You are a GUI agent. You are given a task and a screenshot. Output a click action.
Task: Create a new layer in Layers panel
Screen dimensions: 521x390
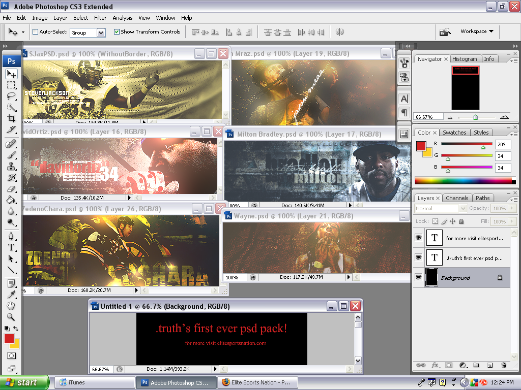(x=490, y=365)
